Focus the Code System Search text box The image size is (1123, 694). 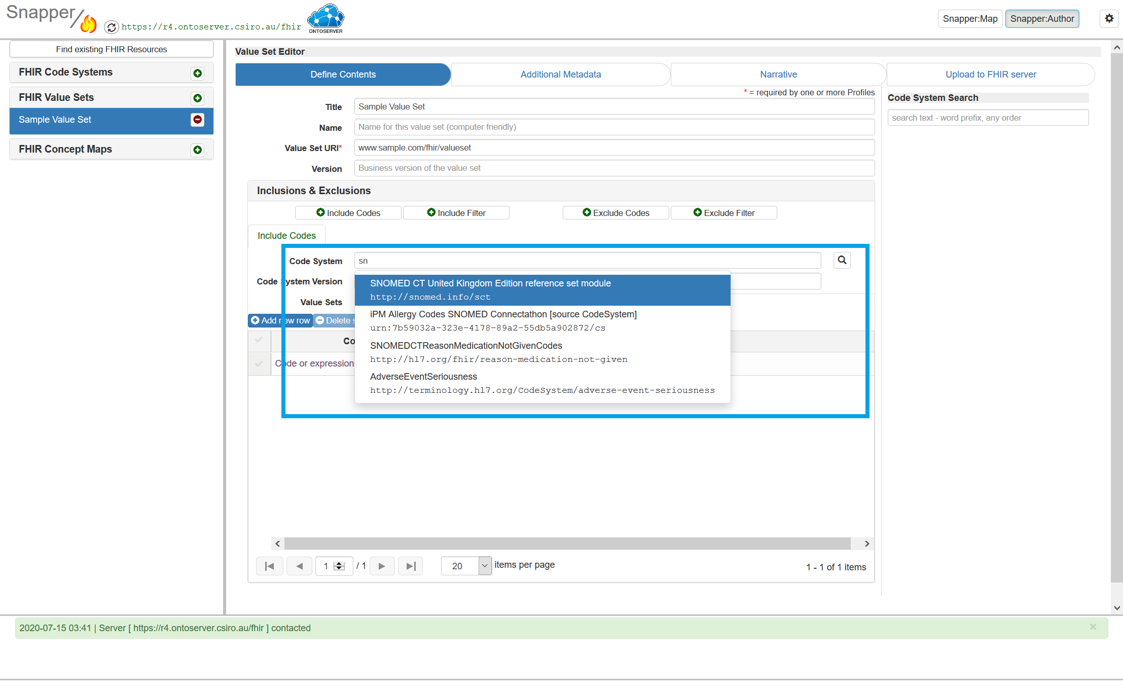tap(988, 118)
